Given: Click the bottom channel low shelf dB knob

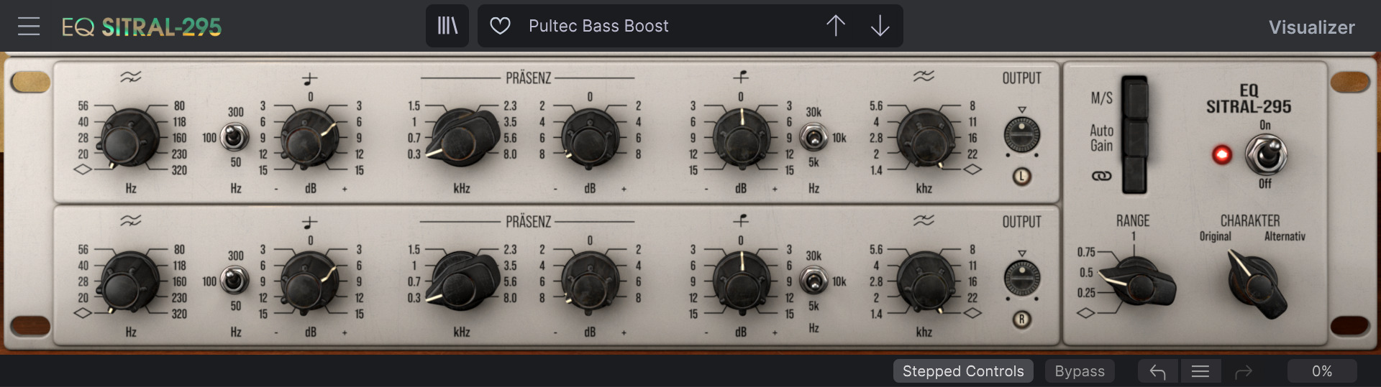Looking at the screenshot, I should point(309,281).
